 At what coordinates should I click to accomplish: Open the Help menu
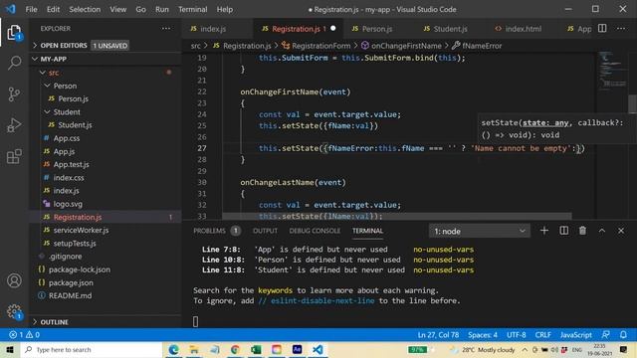click(225, 9)
